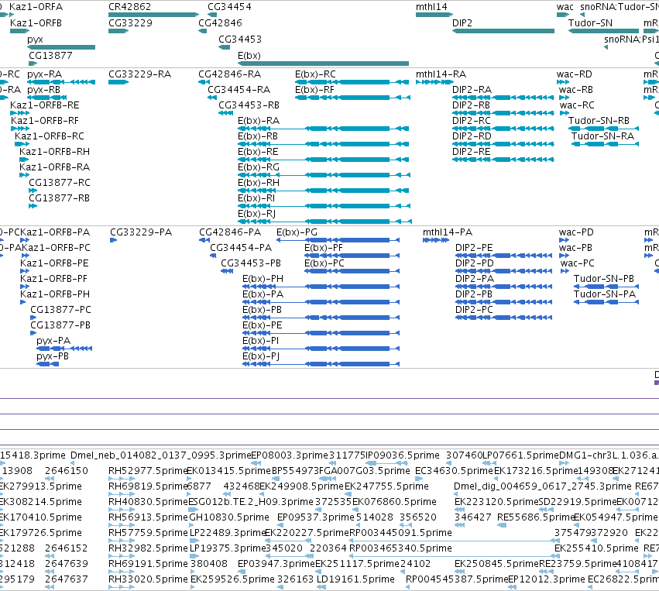The width and height of the screenshot is (659, 591).
Task: Select protein Kaz1-ORFB-PH label
Action: 55,294
